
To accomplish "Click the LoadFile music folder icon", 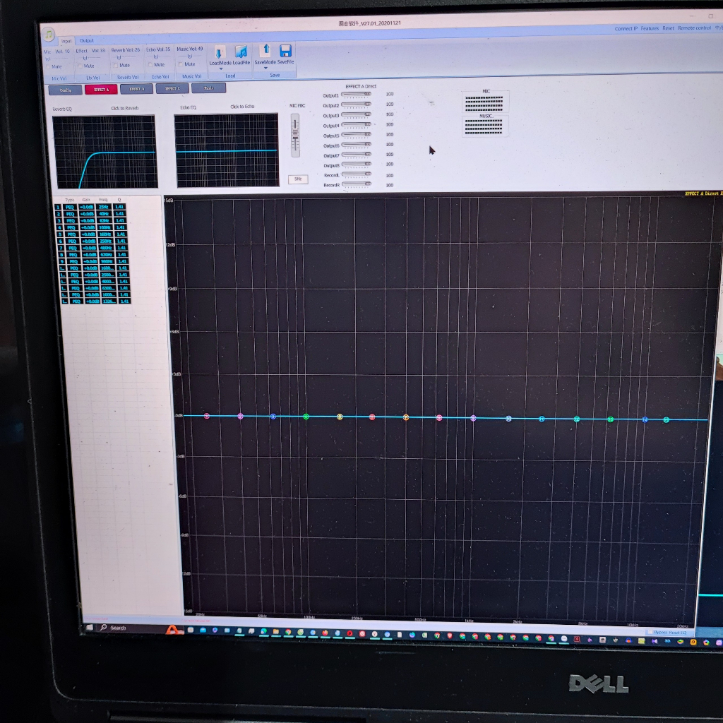I will tap(241, 52).
